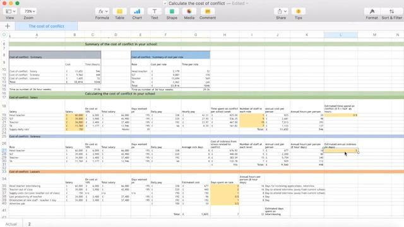Viewport: 404px width, 227px height.
Task: Click Days for reviewing applications note cell
Action: 290,186
